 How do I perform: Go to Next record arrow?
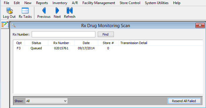[57, 13]
